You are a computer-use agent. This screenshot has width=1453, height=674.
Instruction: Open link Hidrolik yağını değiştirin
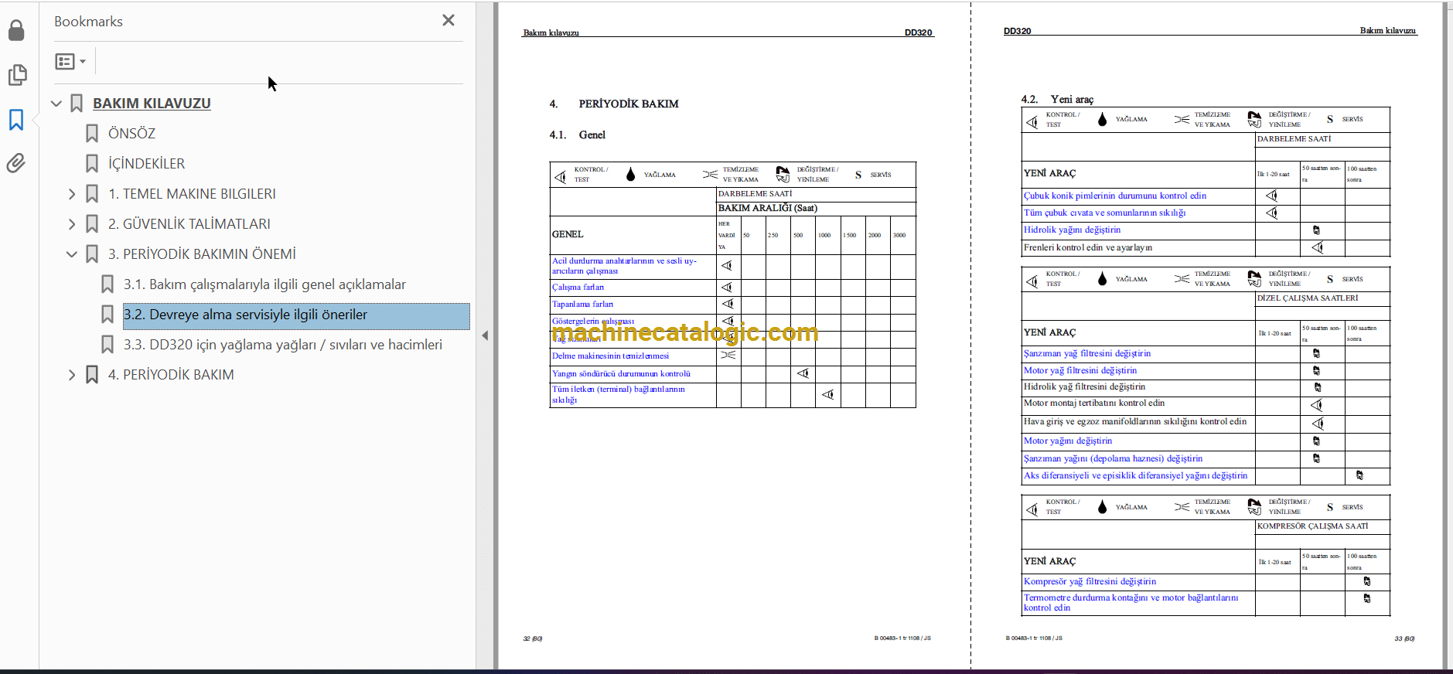(x=1072, y=230)
